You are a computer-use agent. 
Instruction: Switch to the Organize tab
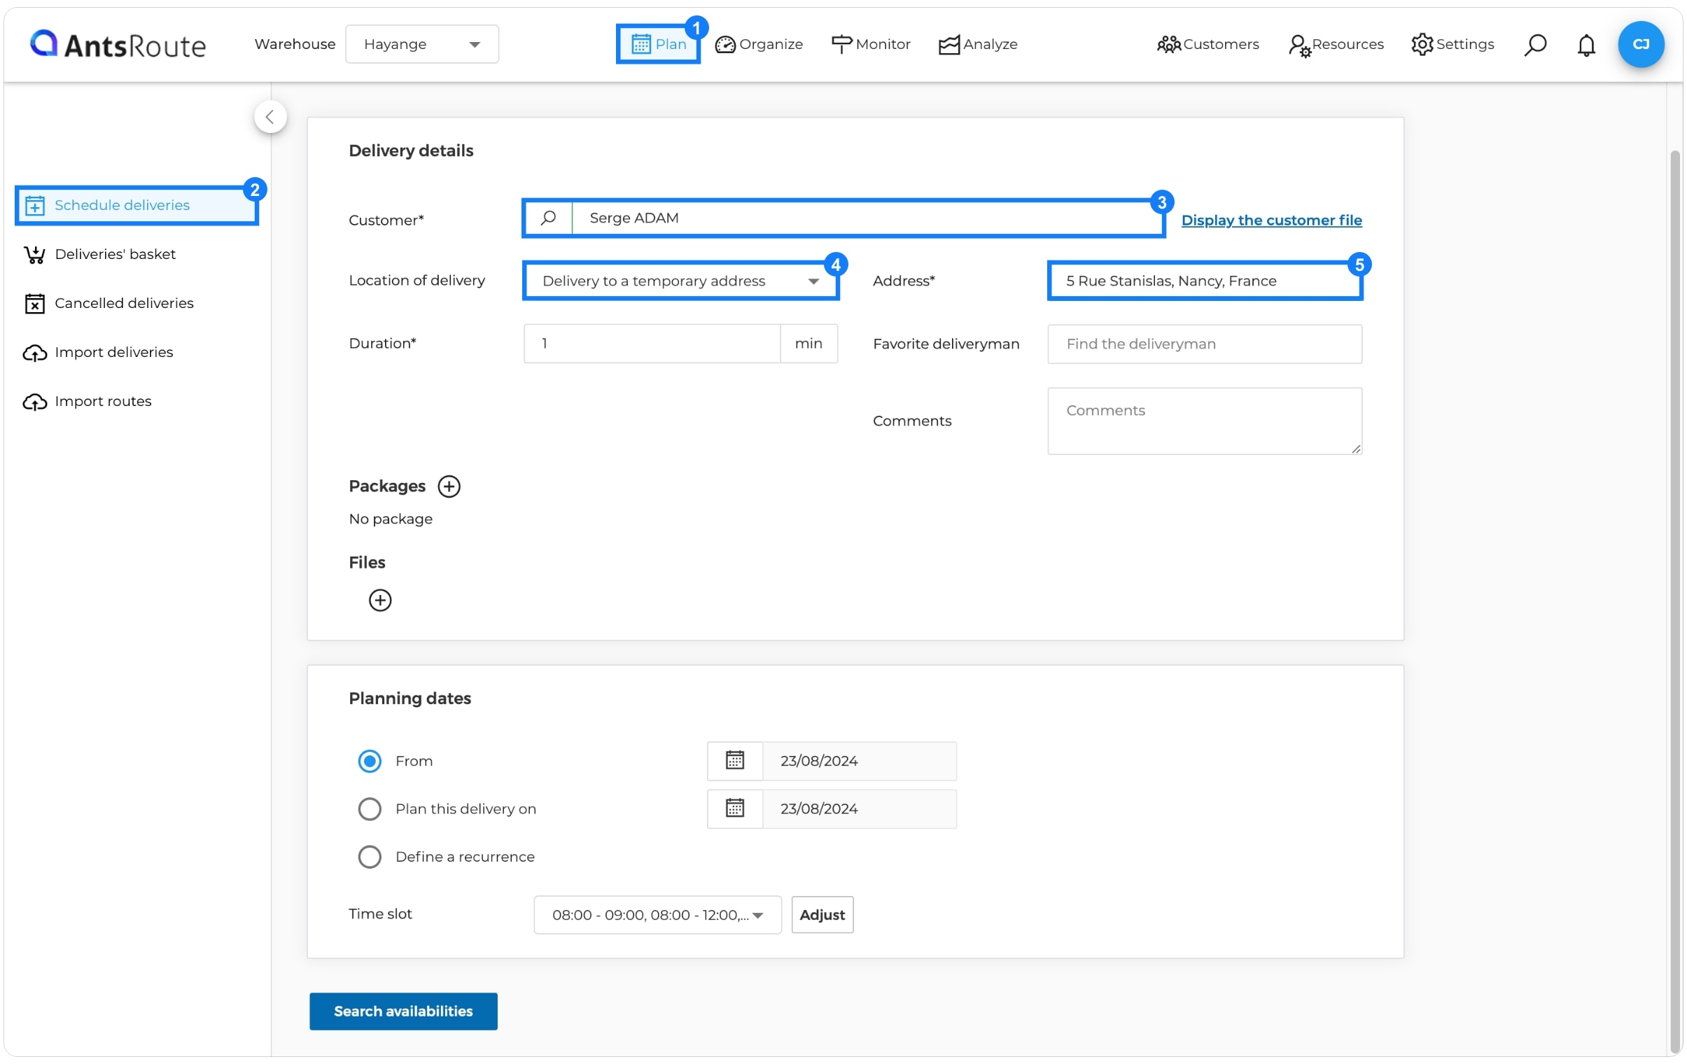coord(759,44)
